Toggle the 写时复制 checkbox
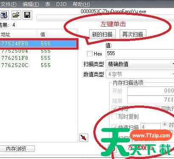 click(114, 117)
